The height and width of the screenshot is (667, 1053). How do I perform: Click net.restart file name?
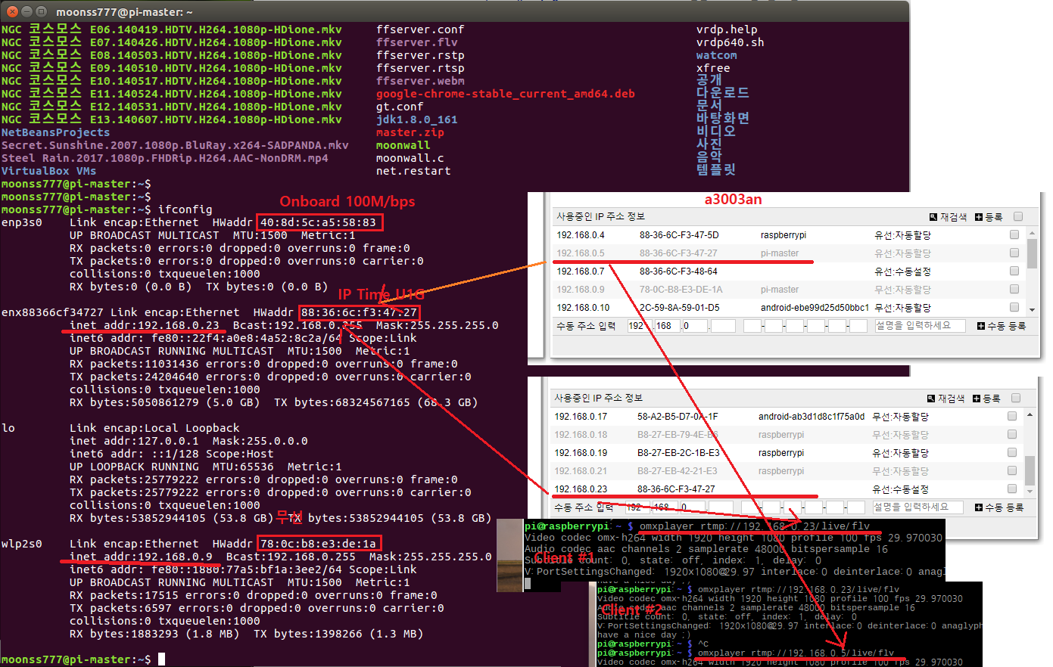click(x=413, y=171)
